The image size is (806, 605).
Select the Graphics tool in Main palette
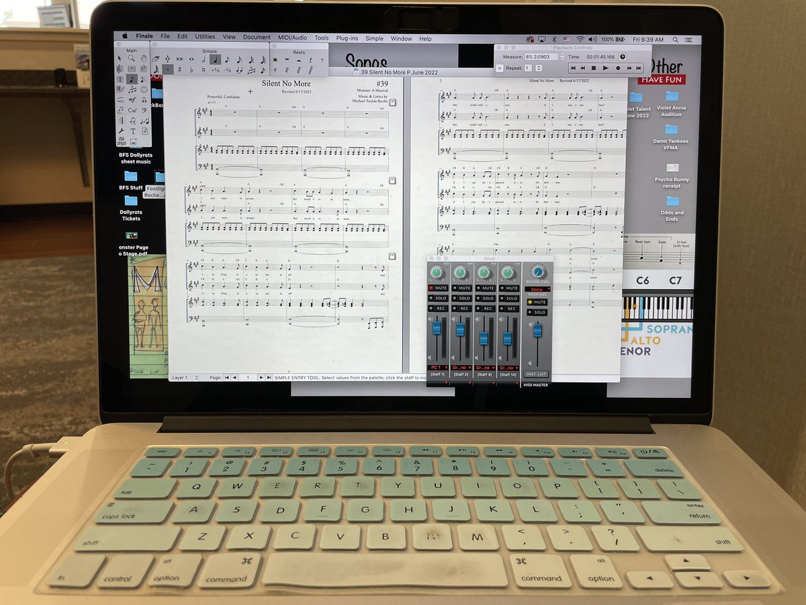click(133, 142)
